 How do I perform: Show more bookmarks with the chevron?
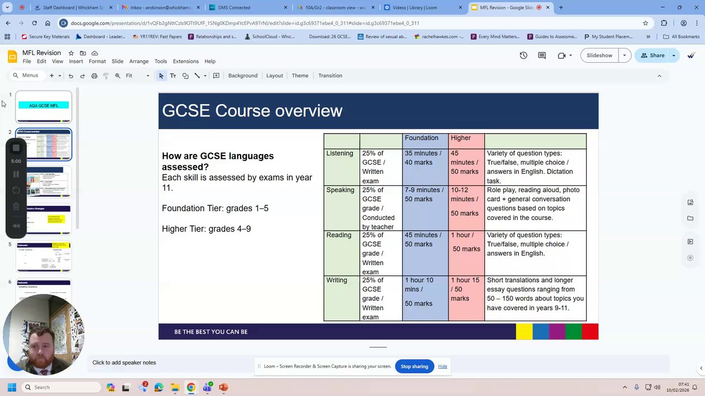(x=648, y=37)
